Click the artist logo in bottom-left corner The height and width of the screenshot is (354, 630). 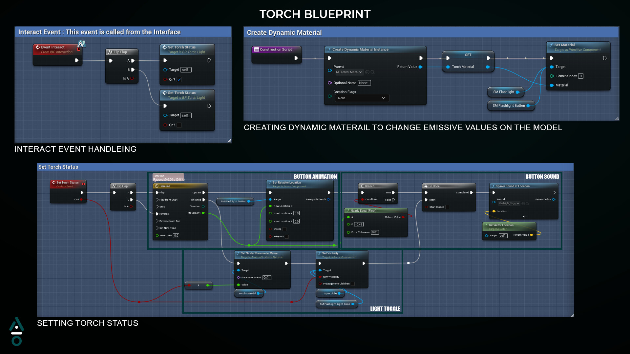pyautogui.click(x=17, y=332)
